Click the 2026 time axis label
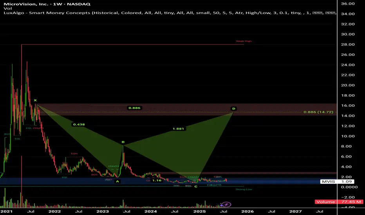This screenshot has width=365, height=215. 248,211
